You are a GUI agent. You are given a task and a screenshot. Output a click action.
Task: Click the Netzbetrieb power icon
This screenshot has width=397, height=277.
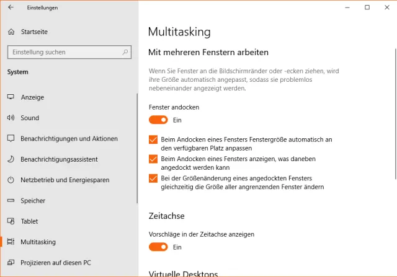point(11,180)
